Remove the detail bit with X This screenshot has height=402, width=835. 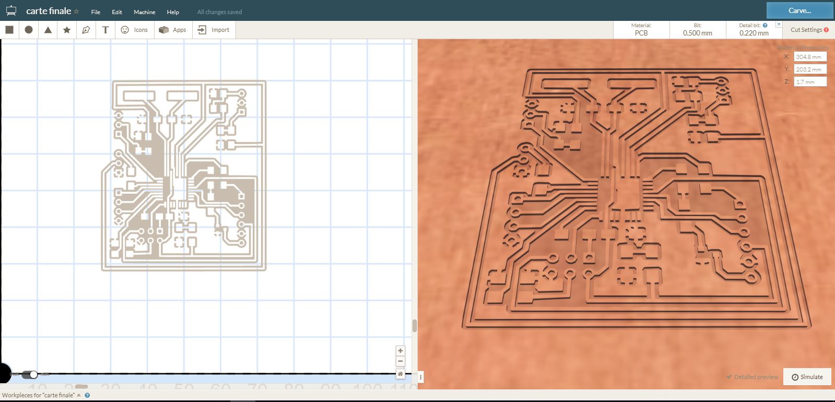[x=779, y=24]
